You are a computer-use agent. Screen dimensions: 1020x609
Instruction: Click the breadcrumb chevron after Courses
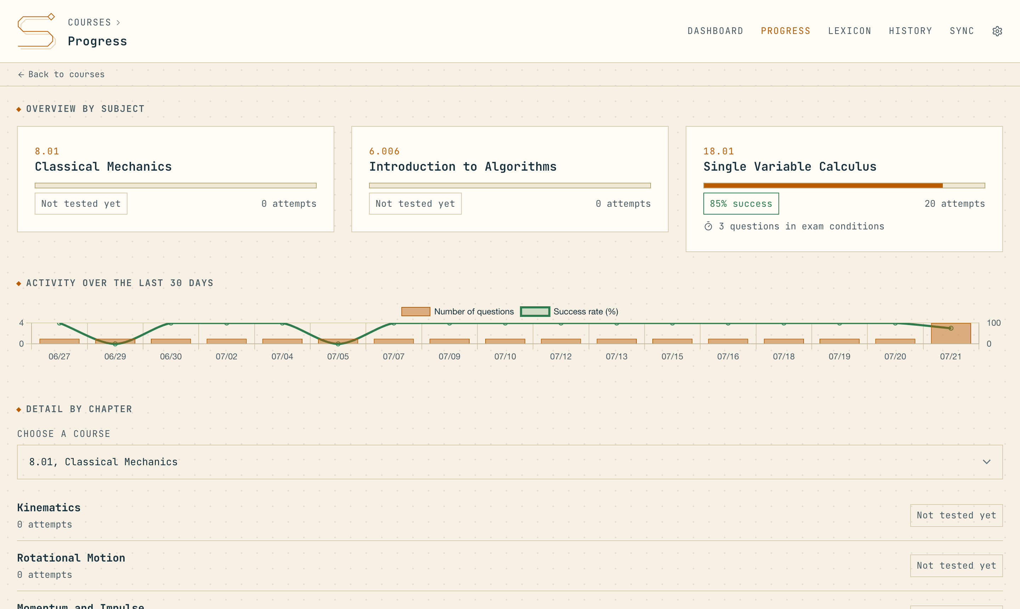118,23
